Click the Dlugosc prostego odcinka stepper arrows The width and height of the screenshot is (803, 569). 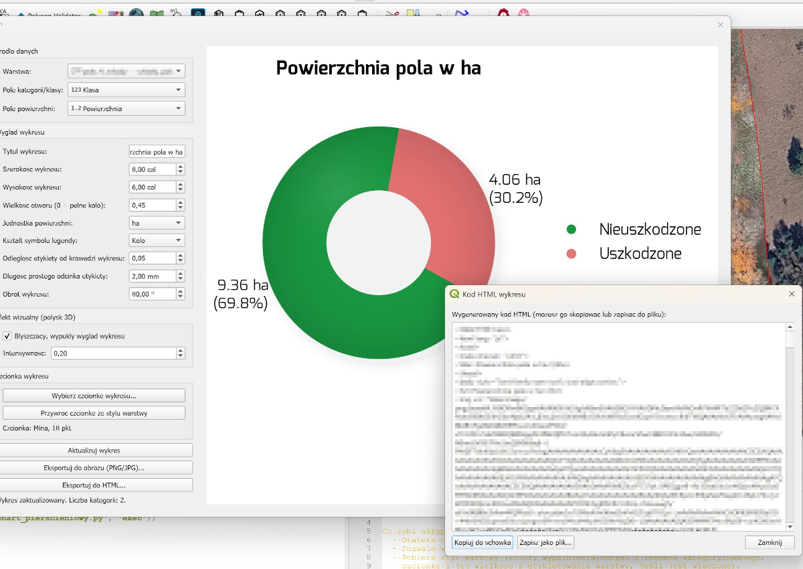[x=181, y=276]
